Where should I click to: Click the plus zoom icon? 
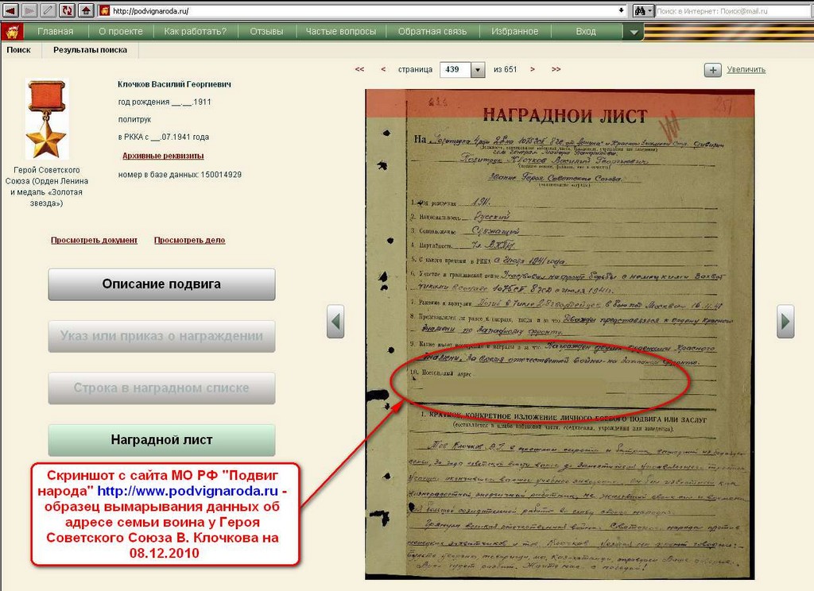(712, 70)
